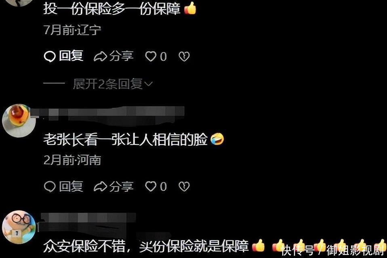Click the speech bubble icon under Henan comment
Viewport: 387px width, 258px height.
pos(49,187)
